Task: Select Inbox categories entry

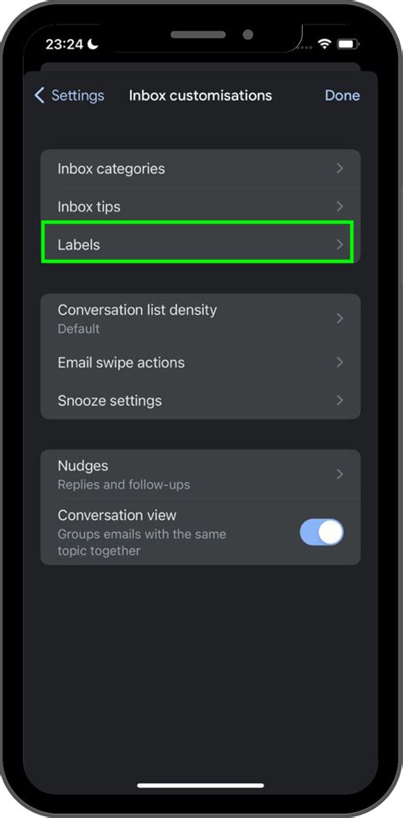Action: pyautogui.click(x=201, y=169)
